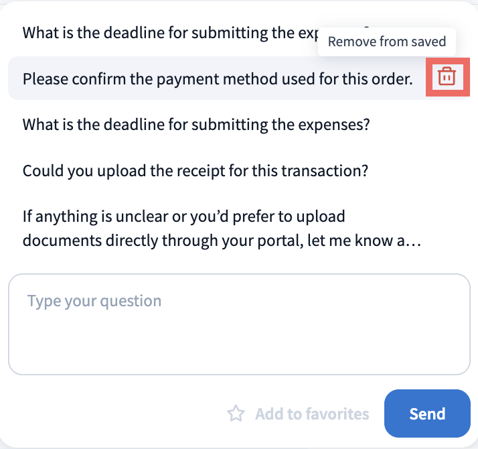Select "Please confirm the payment method" saved question
The height and width of the screenshot is (449, 478).
point(217,78)
